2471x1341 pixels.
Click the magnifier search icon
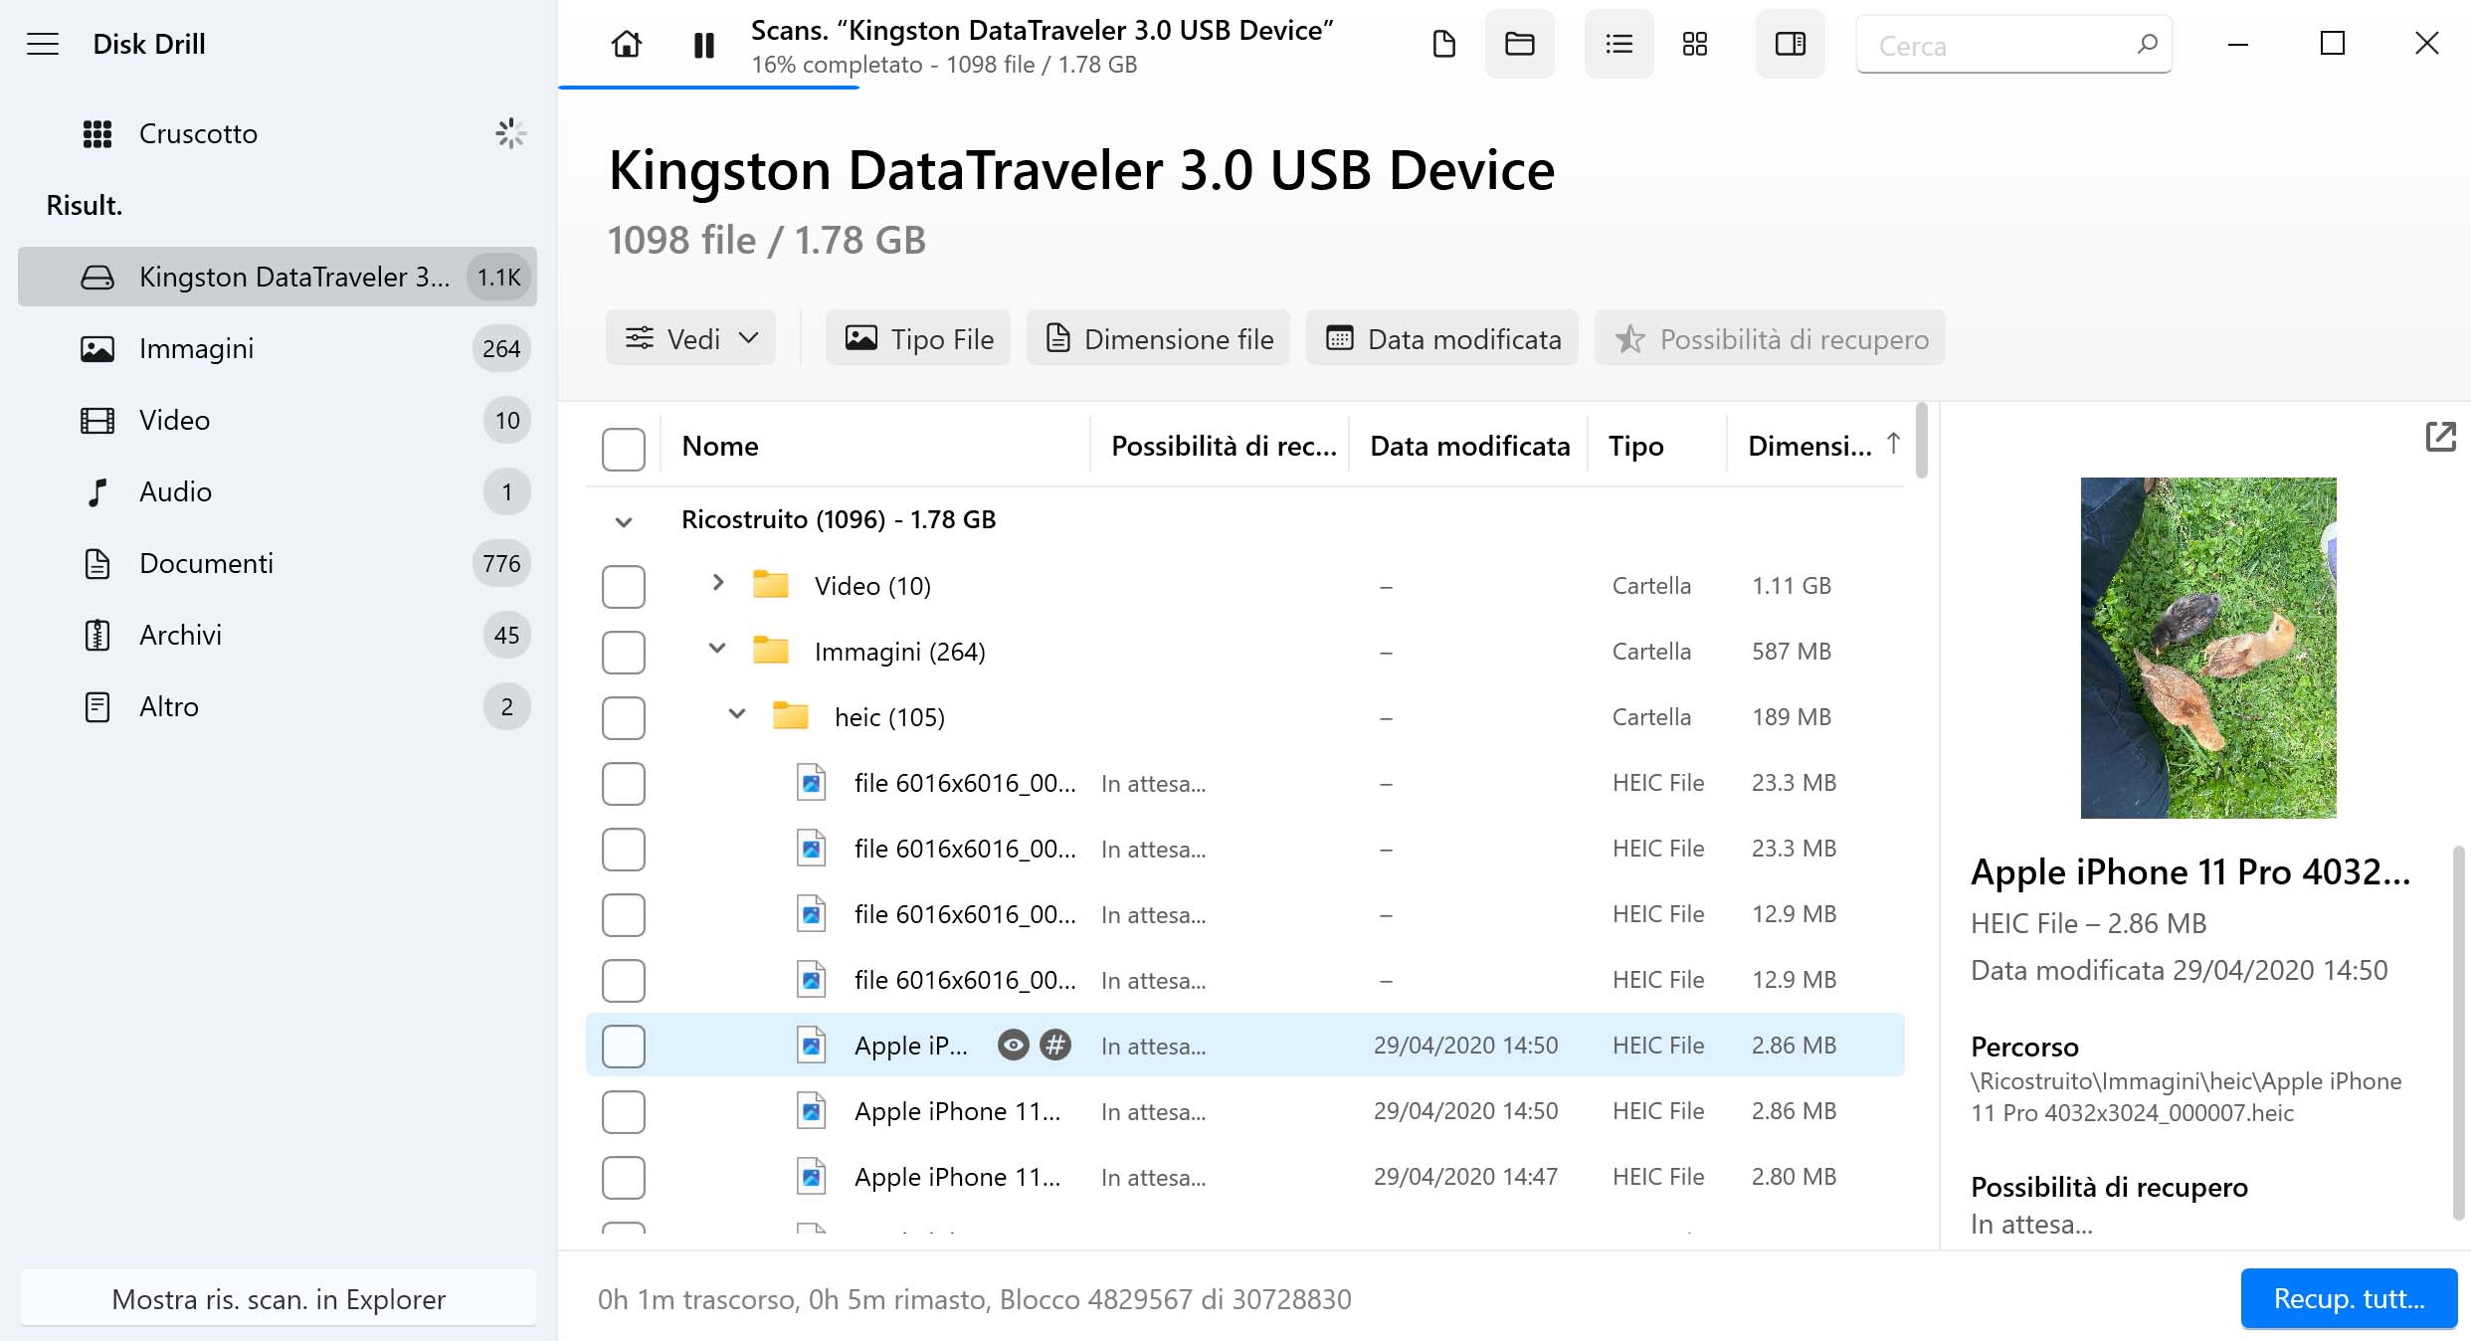point(2147,44)
